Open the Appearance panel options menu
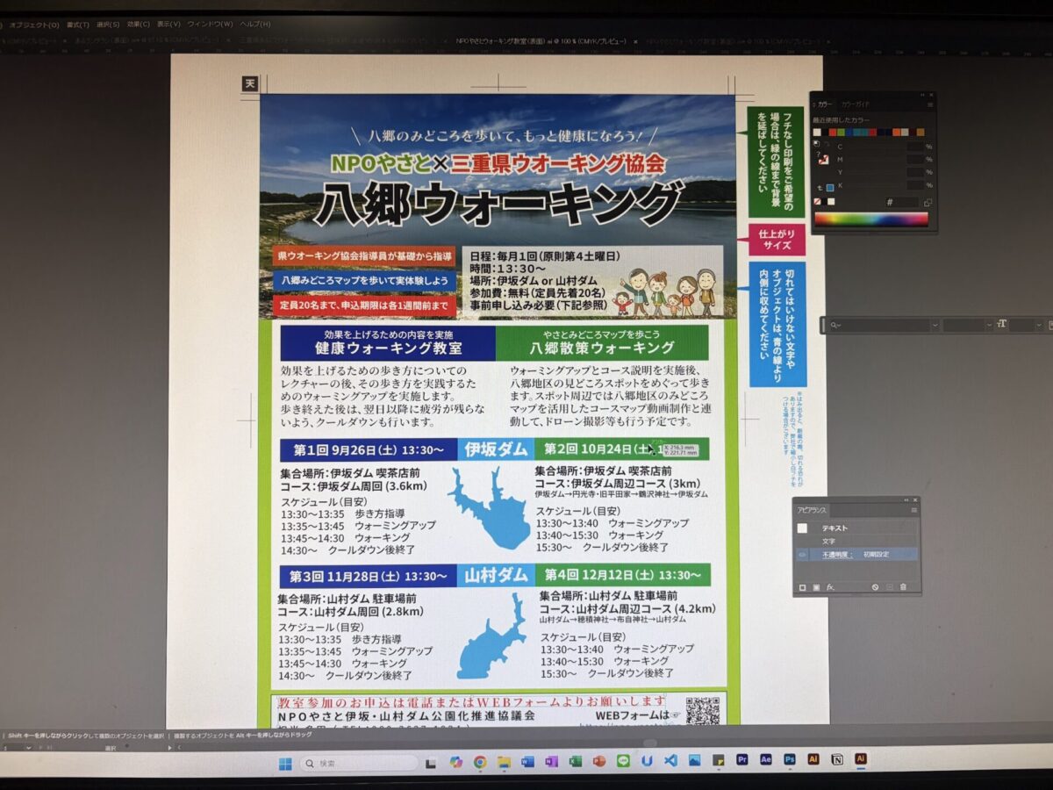The image size is (1053, 790). pyautogui.click(x=914, y=510)
